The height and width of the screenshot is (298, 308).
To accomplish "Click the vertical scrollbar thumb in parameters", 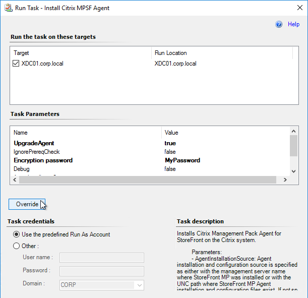I will click(293, 146).
